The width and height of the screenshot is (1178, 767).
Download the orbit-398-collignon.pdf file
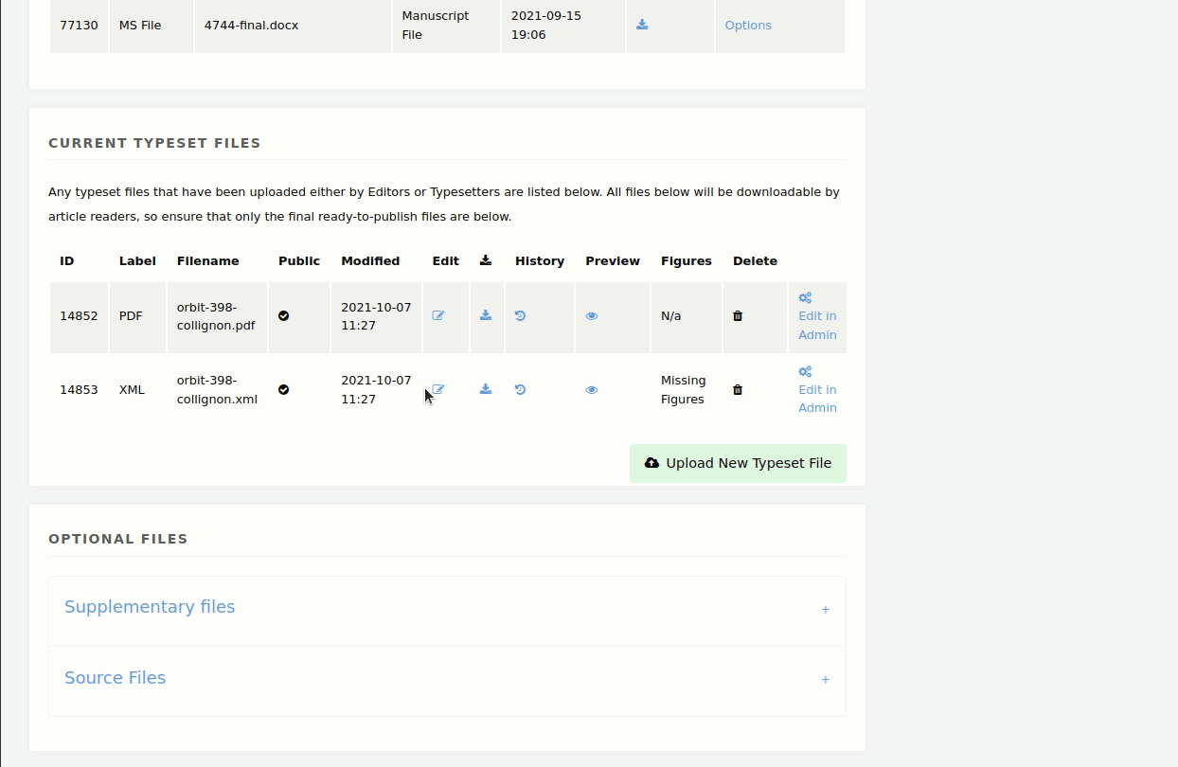pyautogui.click(x=486, y=316)
